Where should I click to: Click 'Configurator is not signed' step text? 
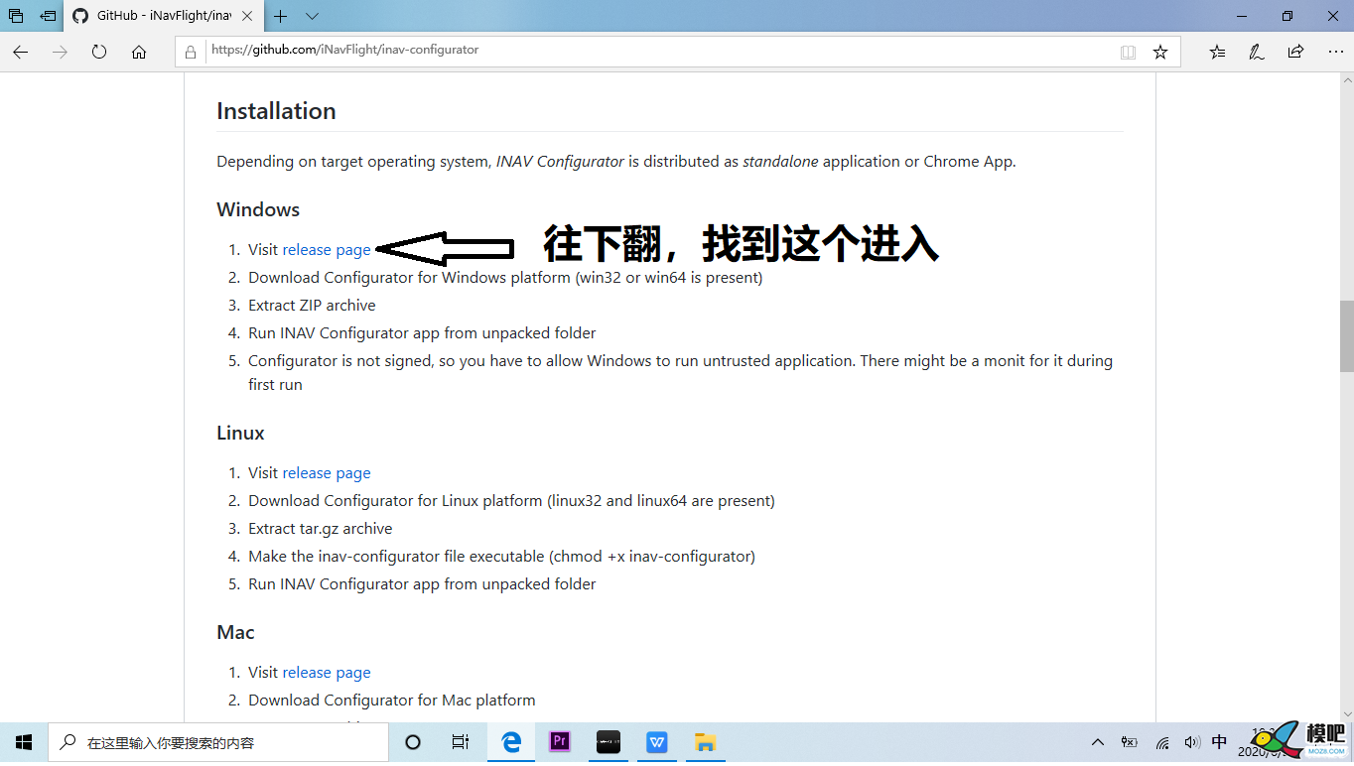click(x=680, y=373)
